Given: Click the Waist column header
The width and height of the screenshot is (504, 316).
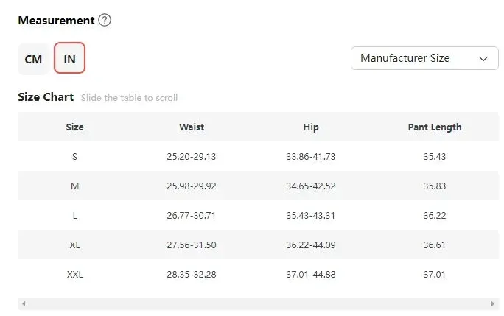Looking at the screenshot, I should pyautogui.click(x=192, y=127).
